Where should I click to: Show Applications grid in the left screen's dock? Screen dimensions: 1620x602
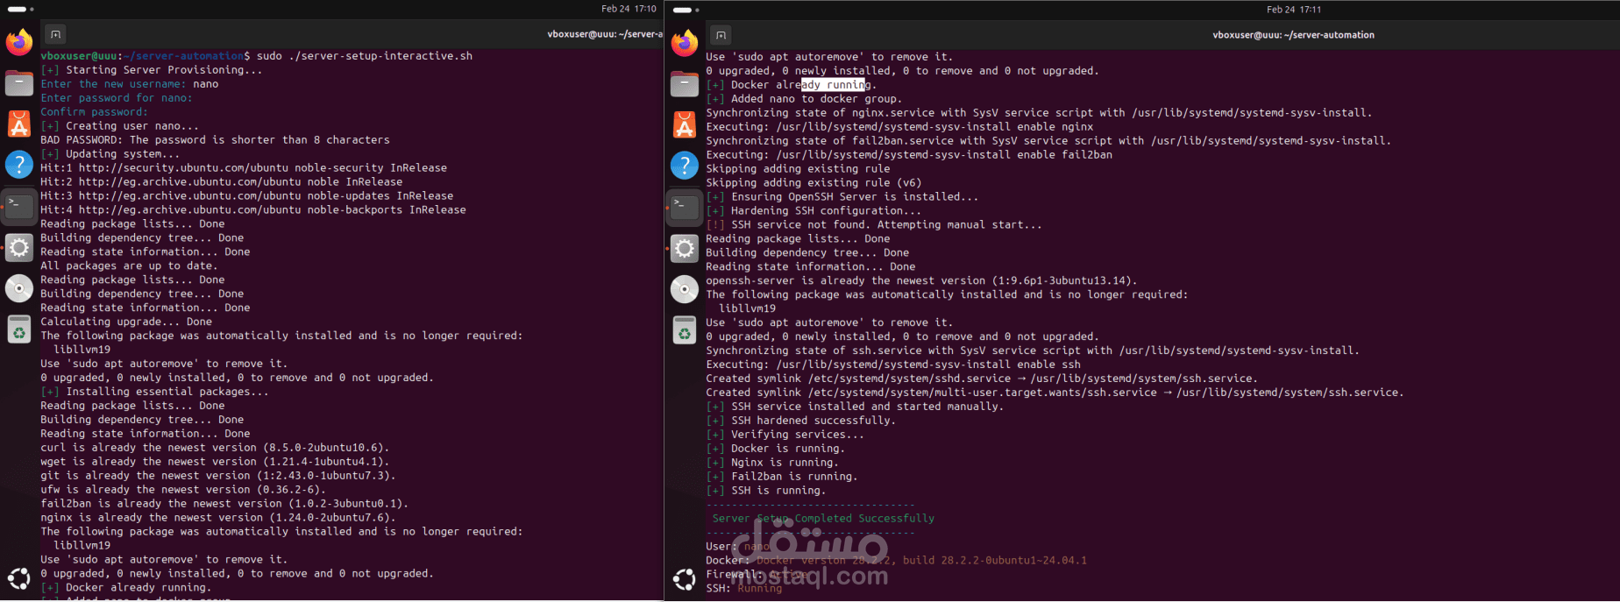[19, 578]
